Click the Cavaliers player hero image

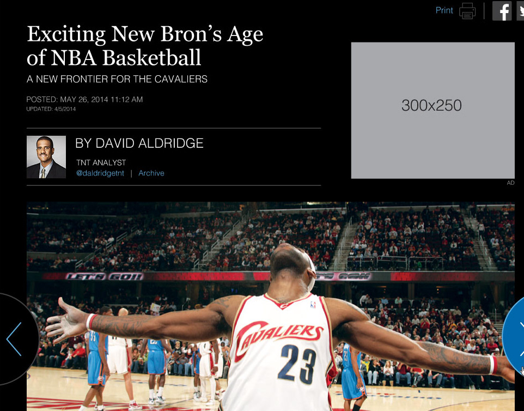(x=271, y=306)
